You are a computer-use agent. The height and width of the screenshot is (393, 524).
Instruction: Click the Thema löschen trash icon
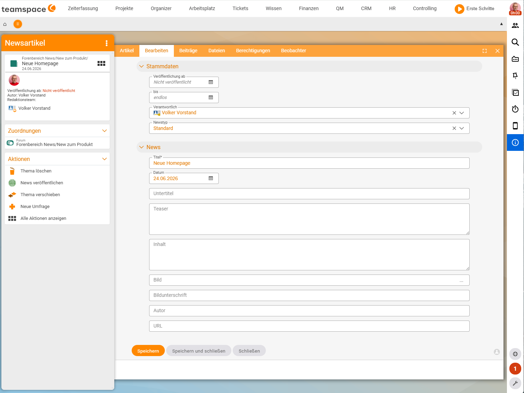coord(12,171)
